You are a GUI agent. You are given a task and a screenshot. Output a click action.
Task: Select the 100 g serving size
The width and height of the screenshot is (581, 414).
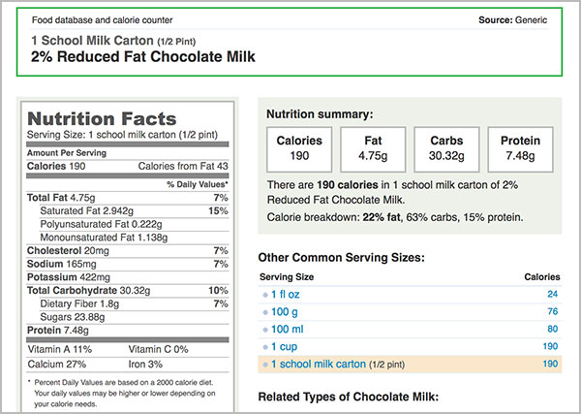[x=284, y=312]
